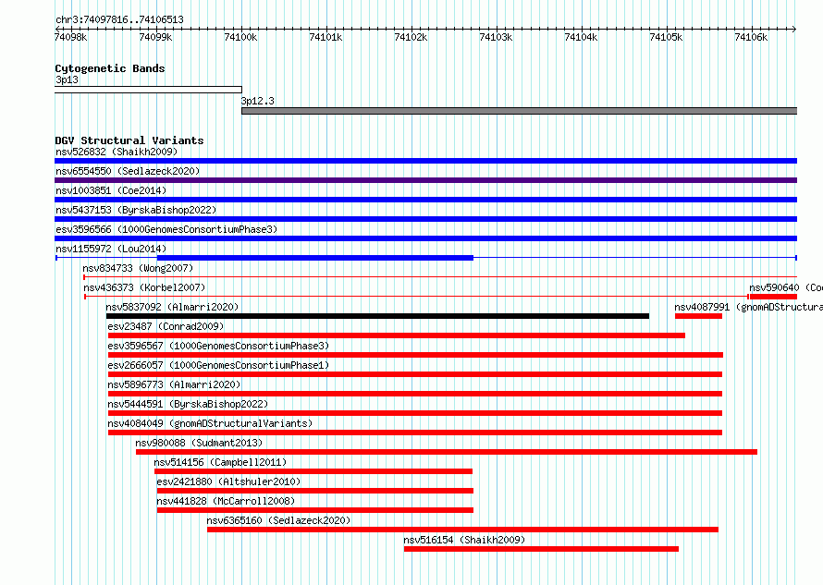Screen dimensions: 823x585
Task: Click nsv5437153 (ByrskaBishop2022) label
Action: [136, 210]
